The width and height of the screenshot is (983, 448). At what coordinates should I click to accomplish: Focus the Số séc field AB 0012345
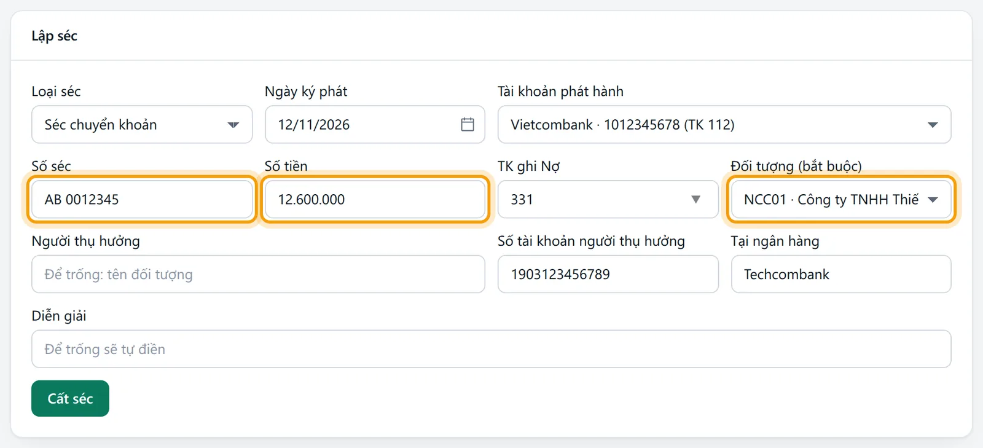142,199
